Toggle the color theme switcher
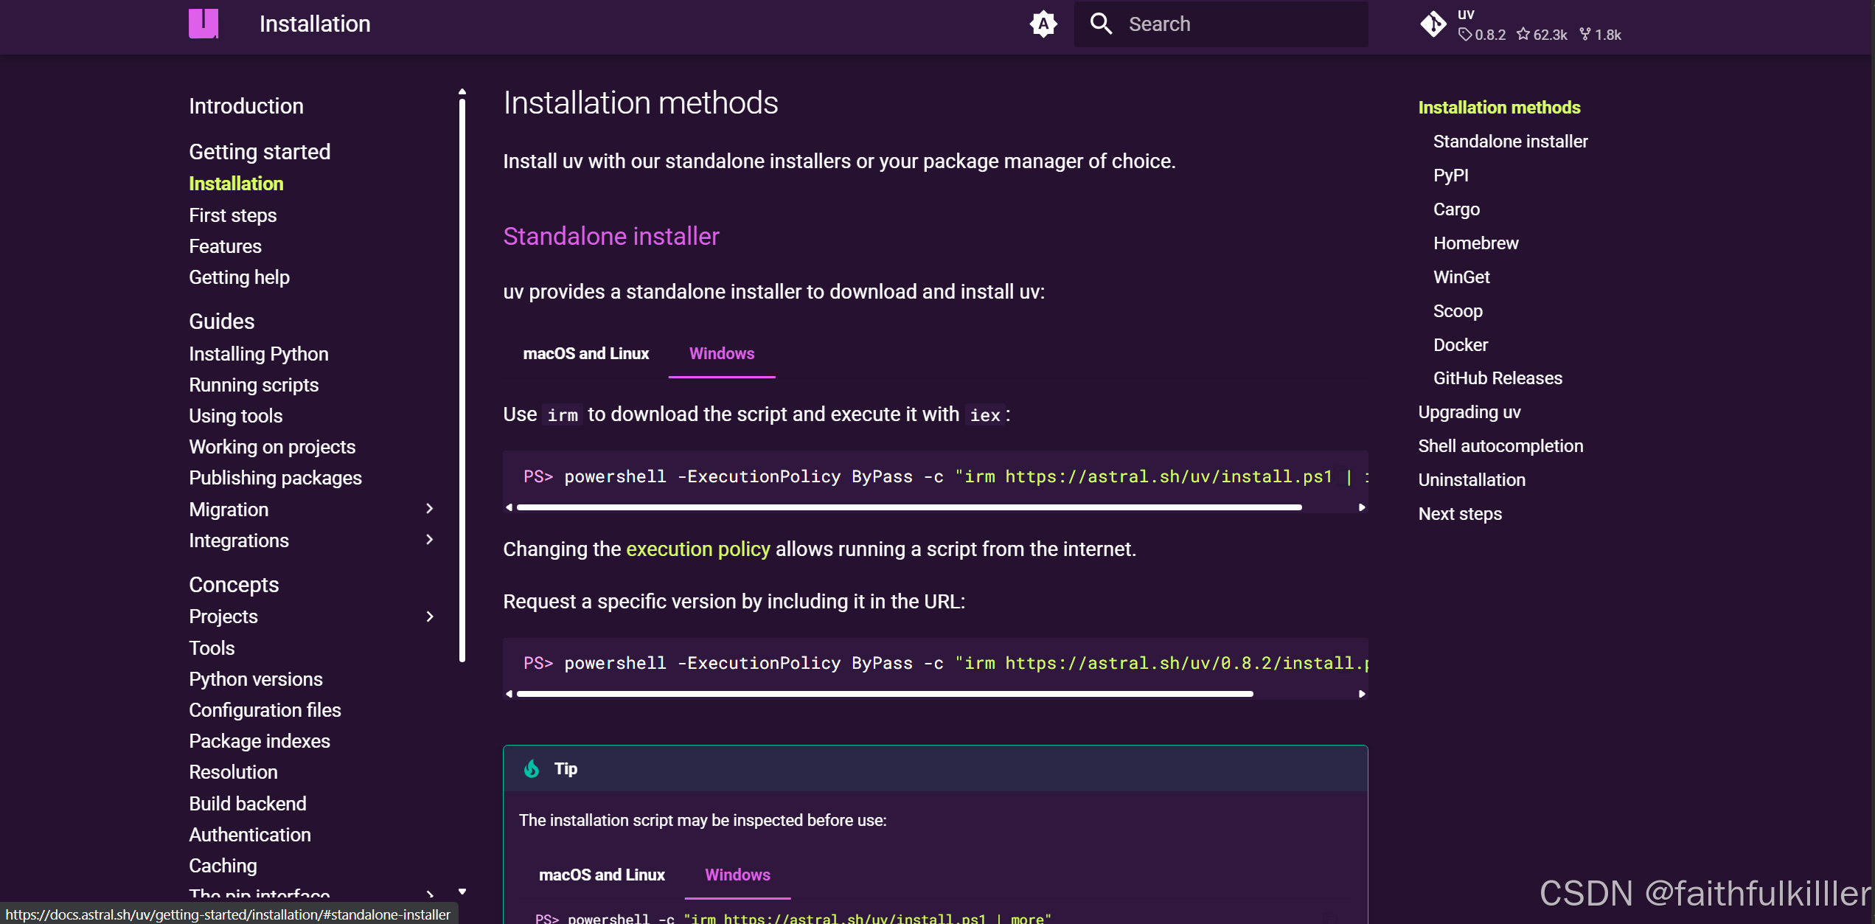Image resolution: width=1875 pixels, height=924 pixels. pos(1043,23)
